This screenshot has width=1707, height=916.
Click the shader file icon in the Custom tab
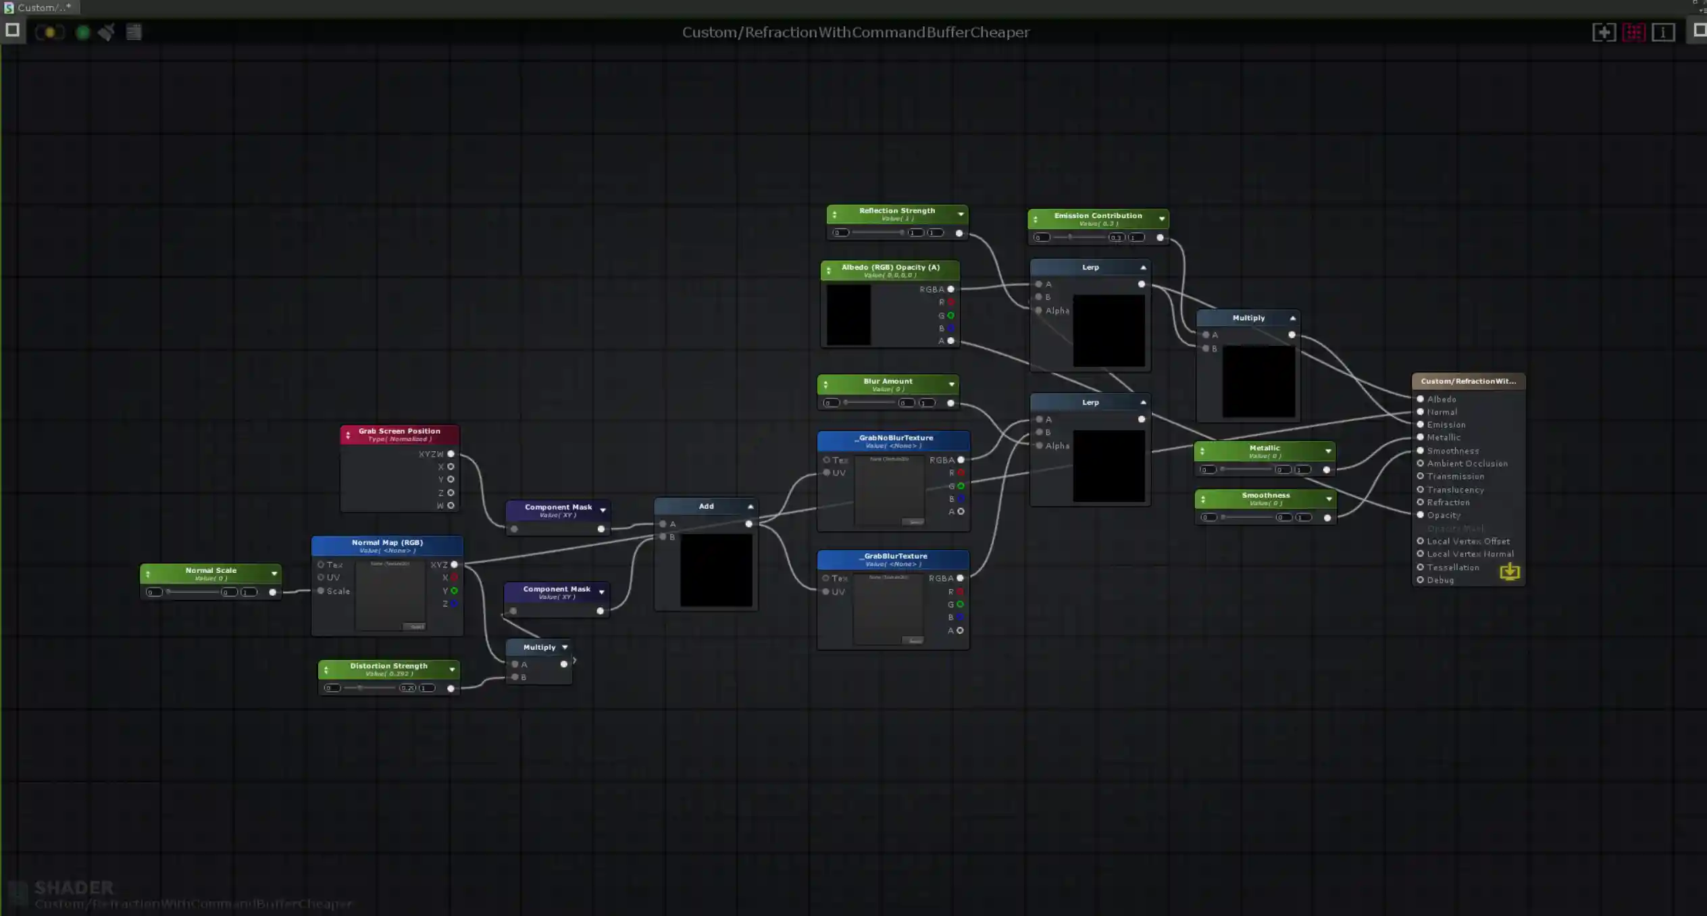8,7
